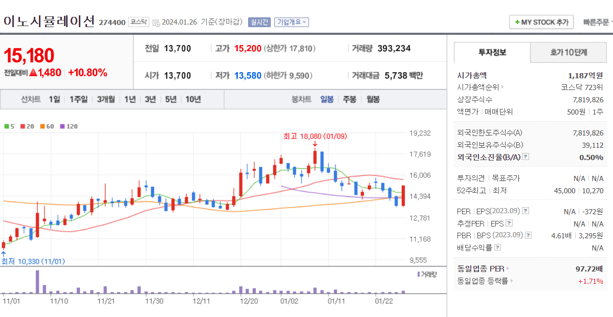The height and width of the screenshot is (317, 613).
Task: Click the 동일업종 PER value 97.72배
Action: click(589, 268)
